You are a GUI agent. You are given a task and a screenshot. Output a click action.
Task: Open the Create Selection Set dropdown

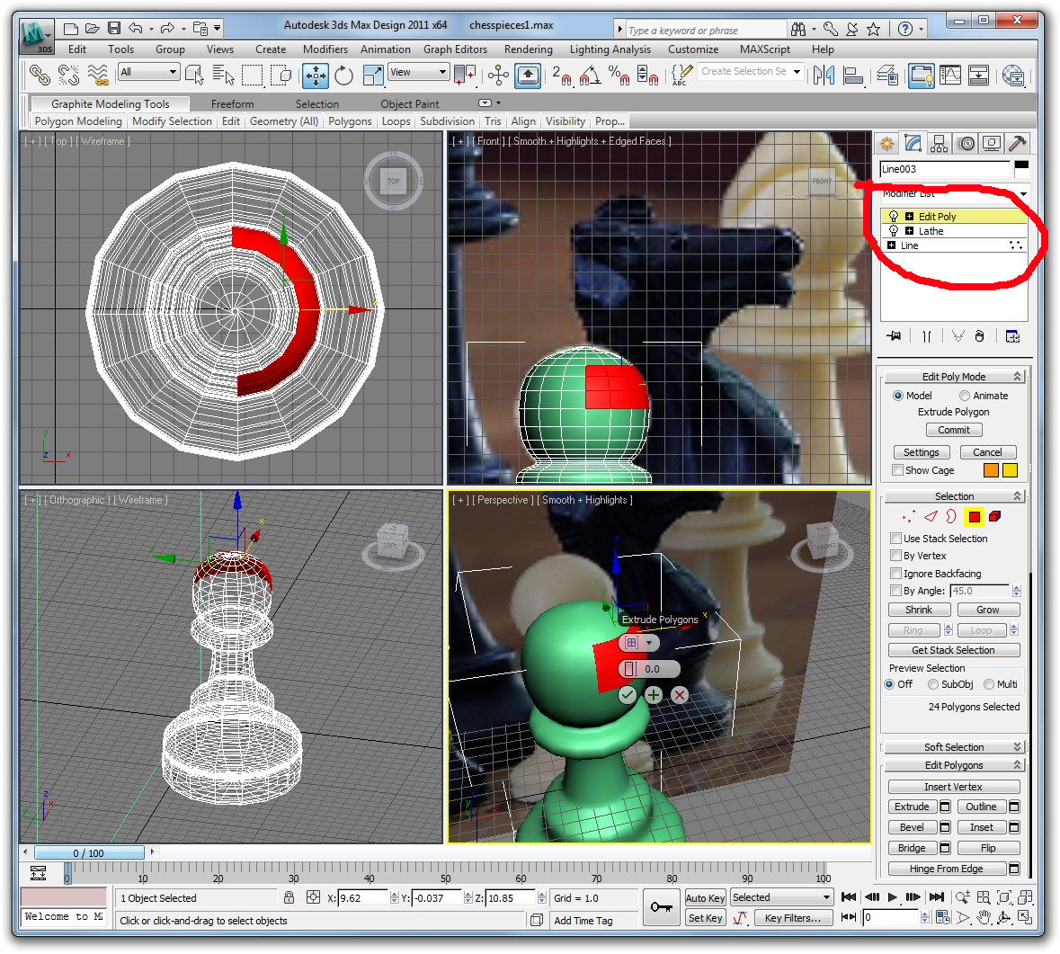tap(797, 72)
